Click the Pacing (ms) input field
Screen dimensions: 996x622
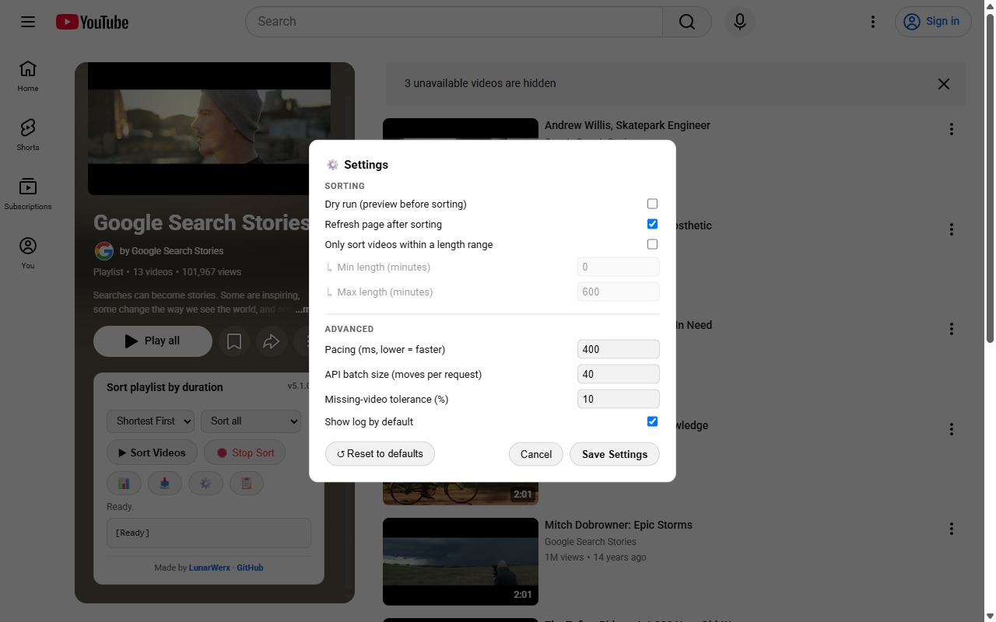619,349
